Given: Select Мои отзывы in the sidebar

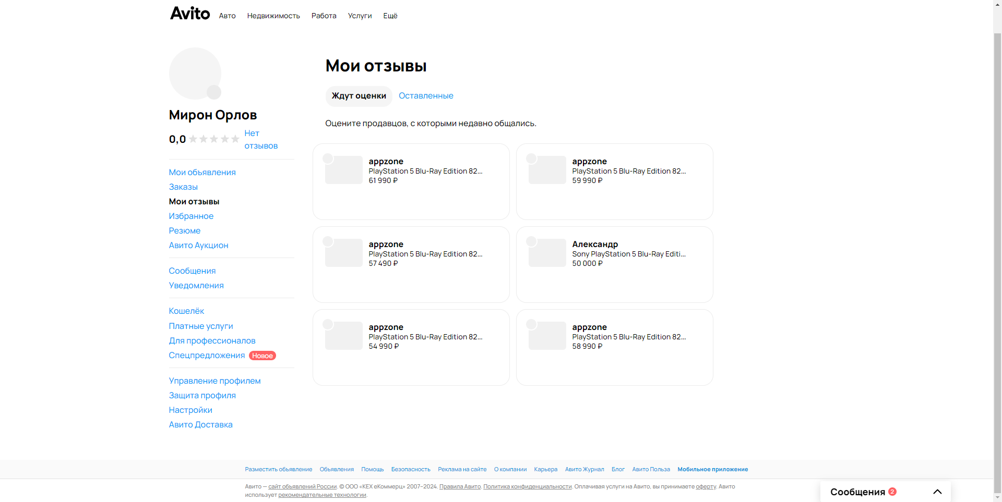Looking at the screenshot, I should click(194, 202).
